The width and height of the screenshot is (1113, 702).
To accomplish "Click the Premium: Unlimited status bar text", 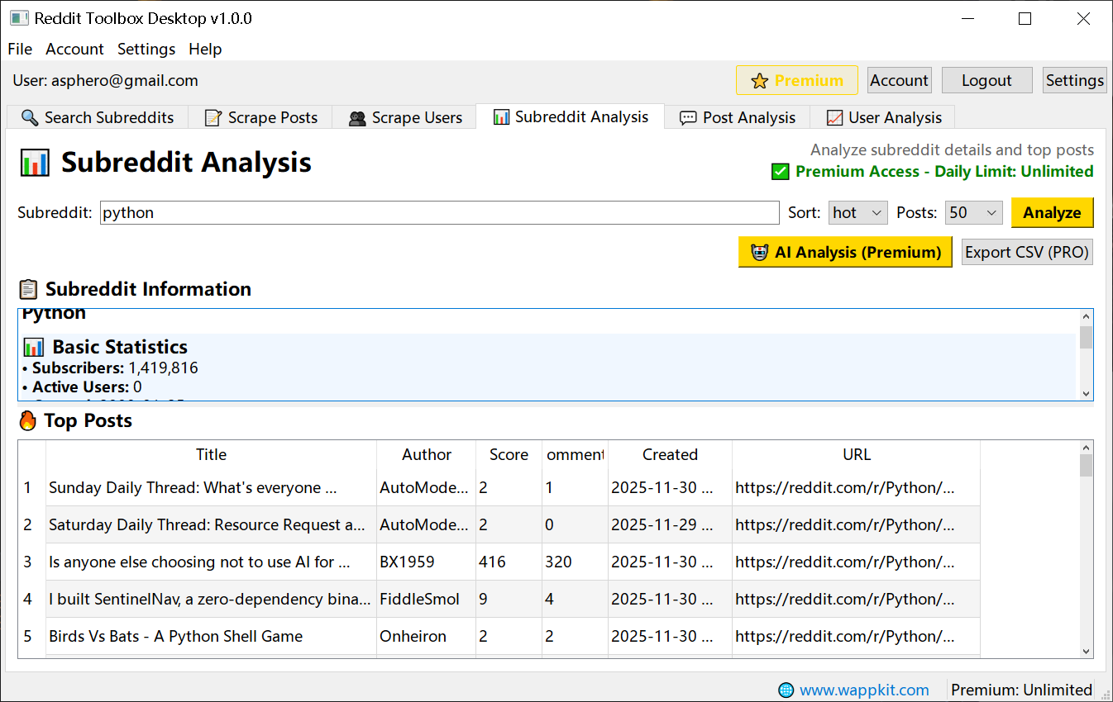I will [x=1021, y=690].
